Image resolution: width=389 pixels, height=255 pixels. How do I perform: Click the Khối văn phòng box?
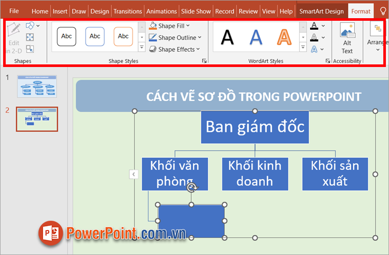coord(175,174)
